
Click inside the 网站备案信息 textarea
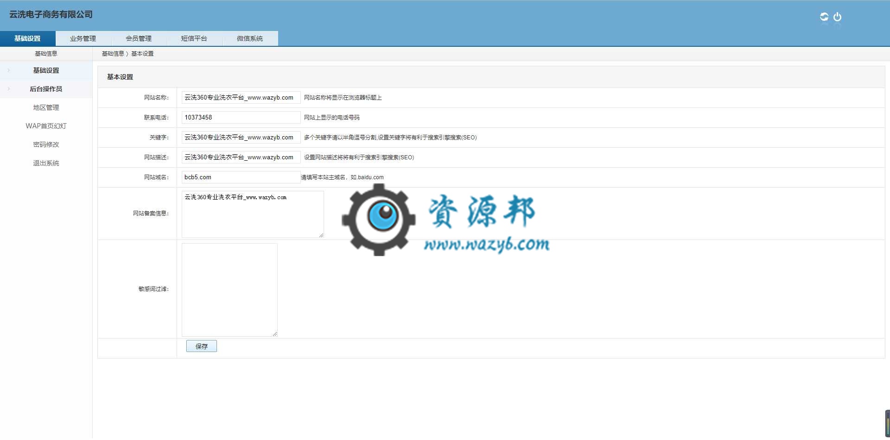(253, 214)
